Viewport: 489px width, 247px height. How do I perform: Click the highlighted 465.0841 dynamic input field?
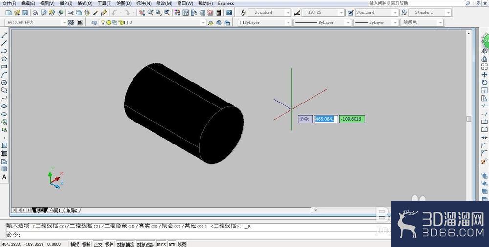click(x=326, y=119)
